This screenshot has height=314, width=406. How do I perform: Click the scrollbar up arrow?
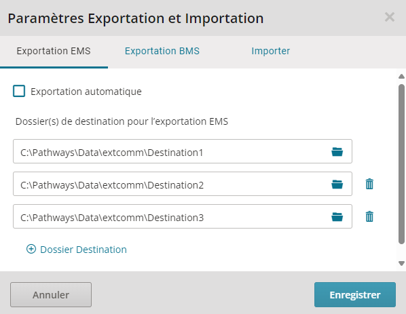click(x=401, y=76)
